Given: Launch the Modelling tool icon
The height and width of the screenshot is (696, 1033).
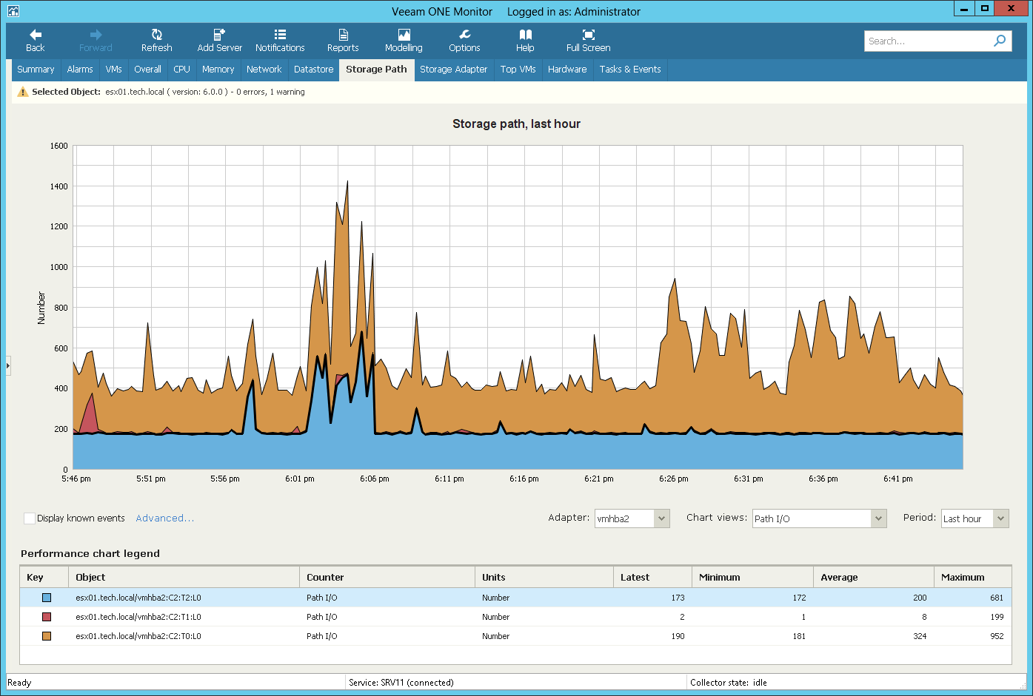Looking at the screenshot, I should click(x=404, y=35).
